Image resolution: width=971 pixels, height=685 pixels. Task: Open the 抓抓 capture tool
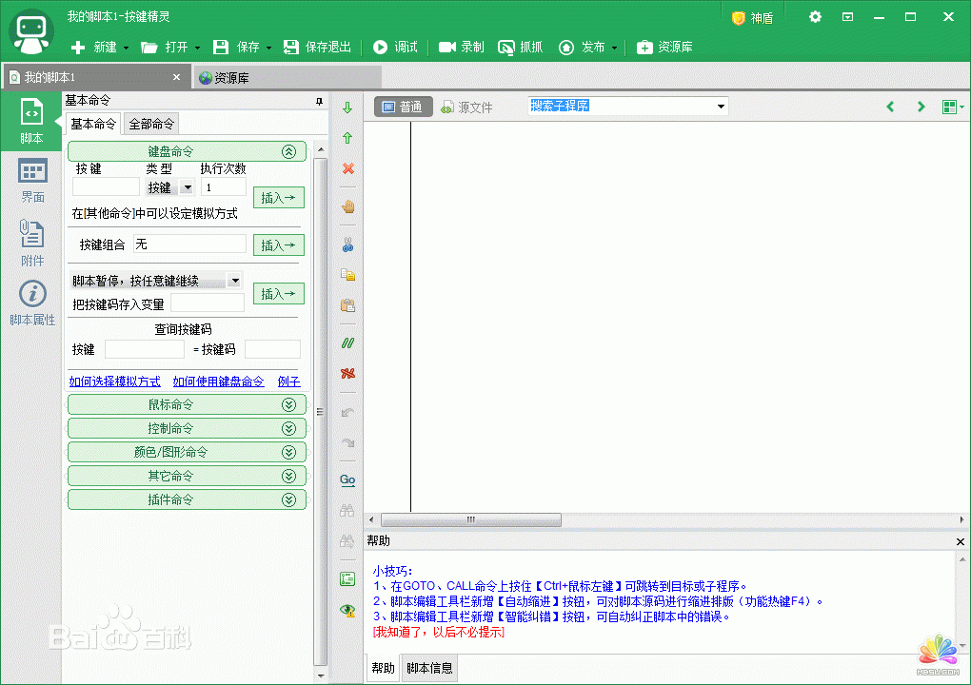pyautogui.click(x=521, y=47)
